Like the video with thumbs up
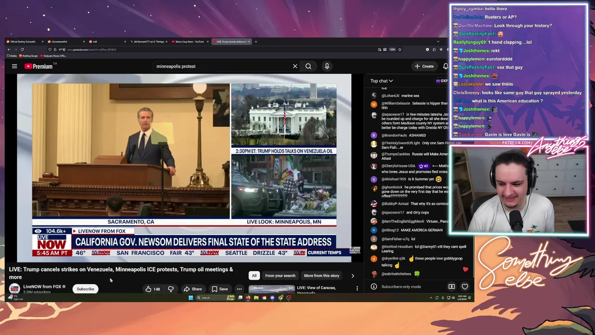This screenshot has width=595, height=335. tap(152, 289)
